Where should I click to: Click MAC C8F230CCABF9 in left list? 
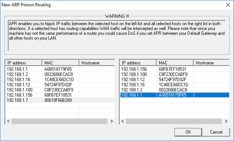point(59,90)
